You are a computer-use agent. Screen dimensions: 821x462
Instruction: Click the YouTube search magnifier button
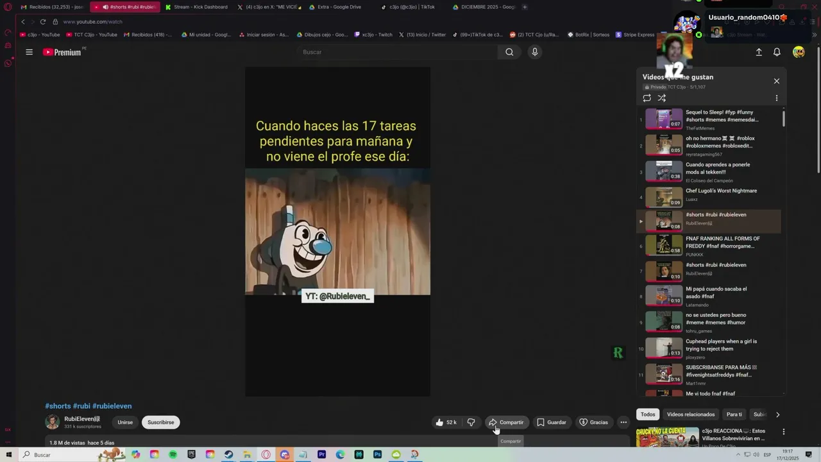click(509, 52)
